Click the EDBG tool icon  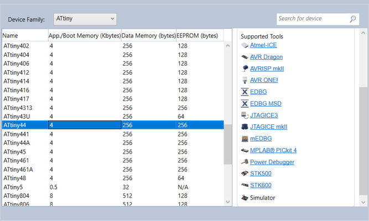click(x=245, y=92)
